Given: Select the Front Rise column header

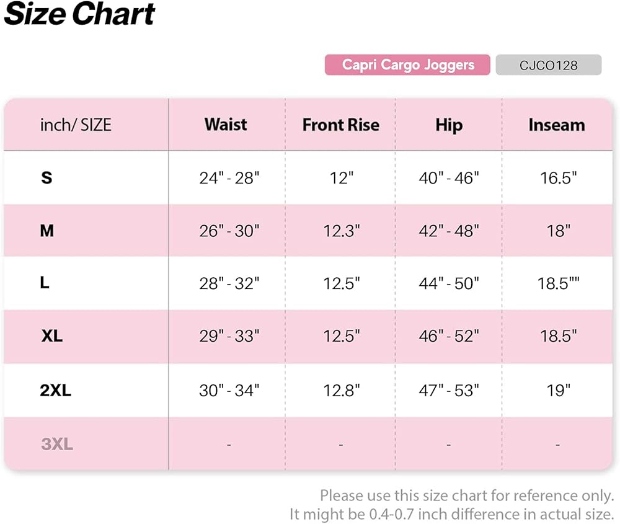Looking at the screenshot, I should point(340,125).
